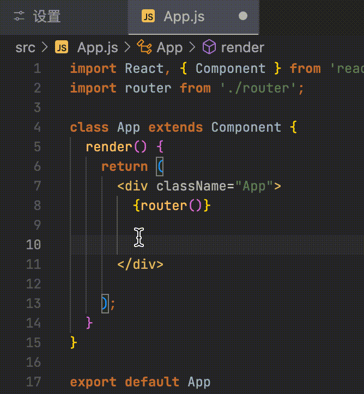Viewport: 364px width, 394px height.
Task: Open the render breadcrumb segment
Action: click(242, 47)
